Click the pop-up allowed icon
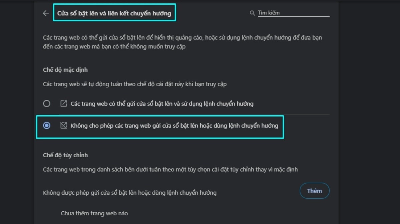The height and width of the screenshot is (224, 400). pyautogui.click(x=63, y=103)
